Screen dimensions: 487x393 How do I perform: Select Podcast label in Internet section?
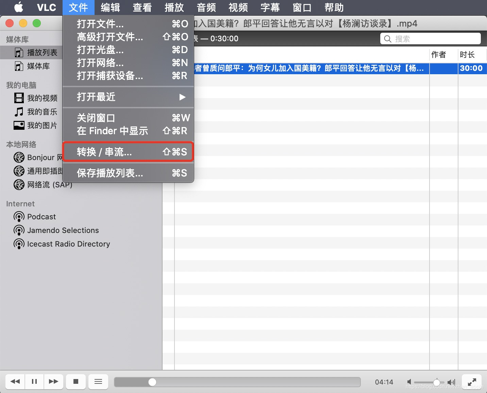click(x=41, y=217)
